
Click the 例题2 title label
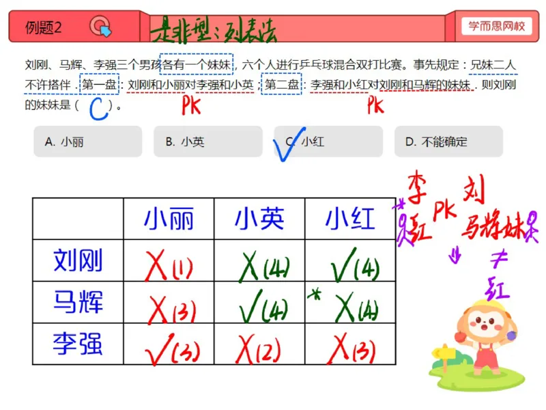tap(43, 27)
